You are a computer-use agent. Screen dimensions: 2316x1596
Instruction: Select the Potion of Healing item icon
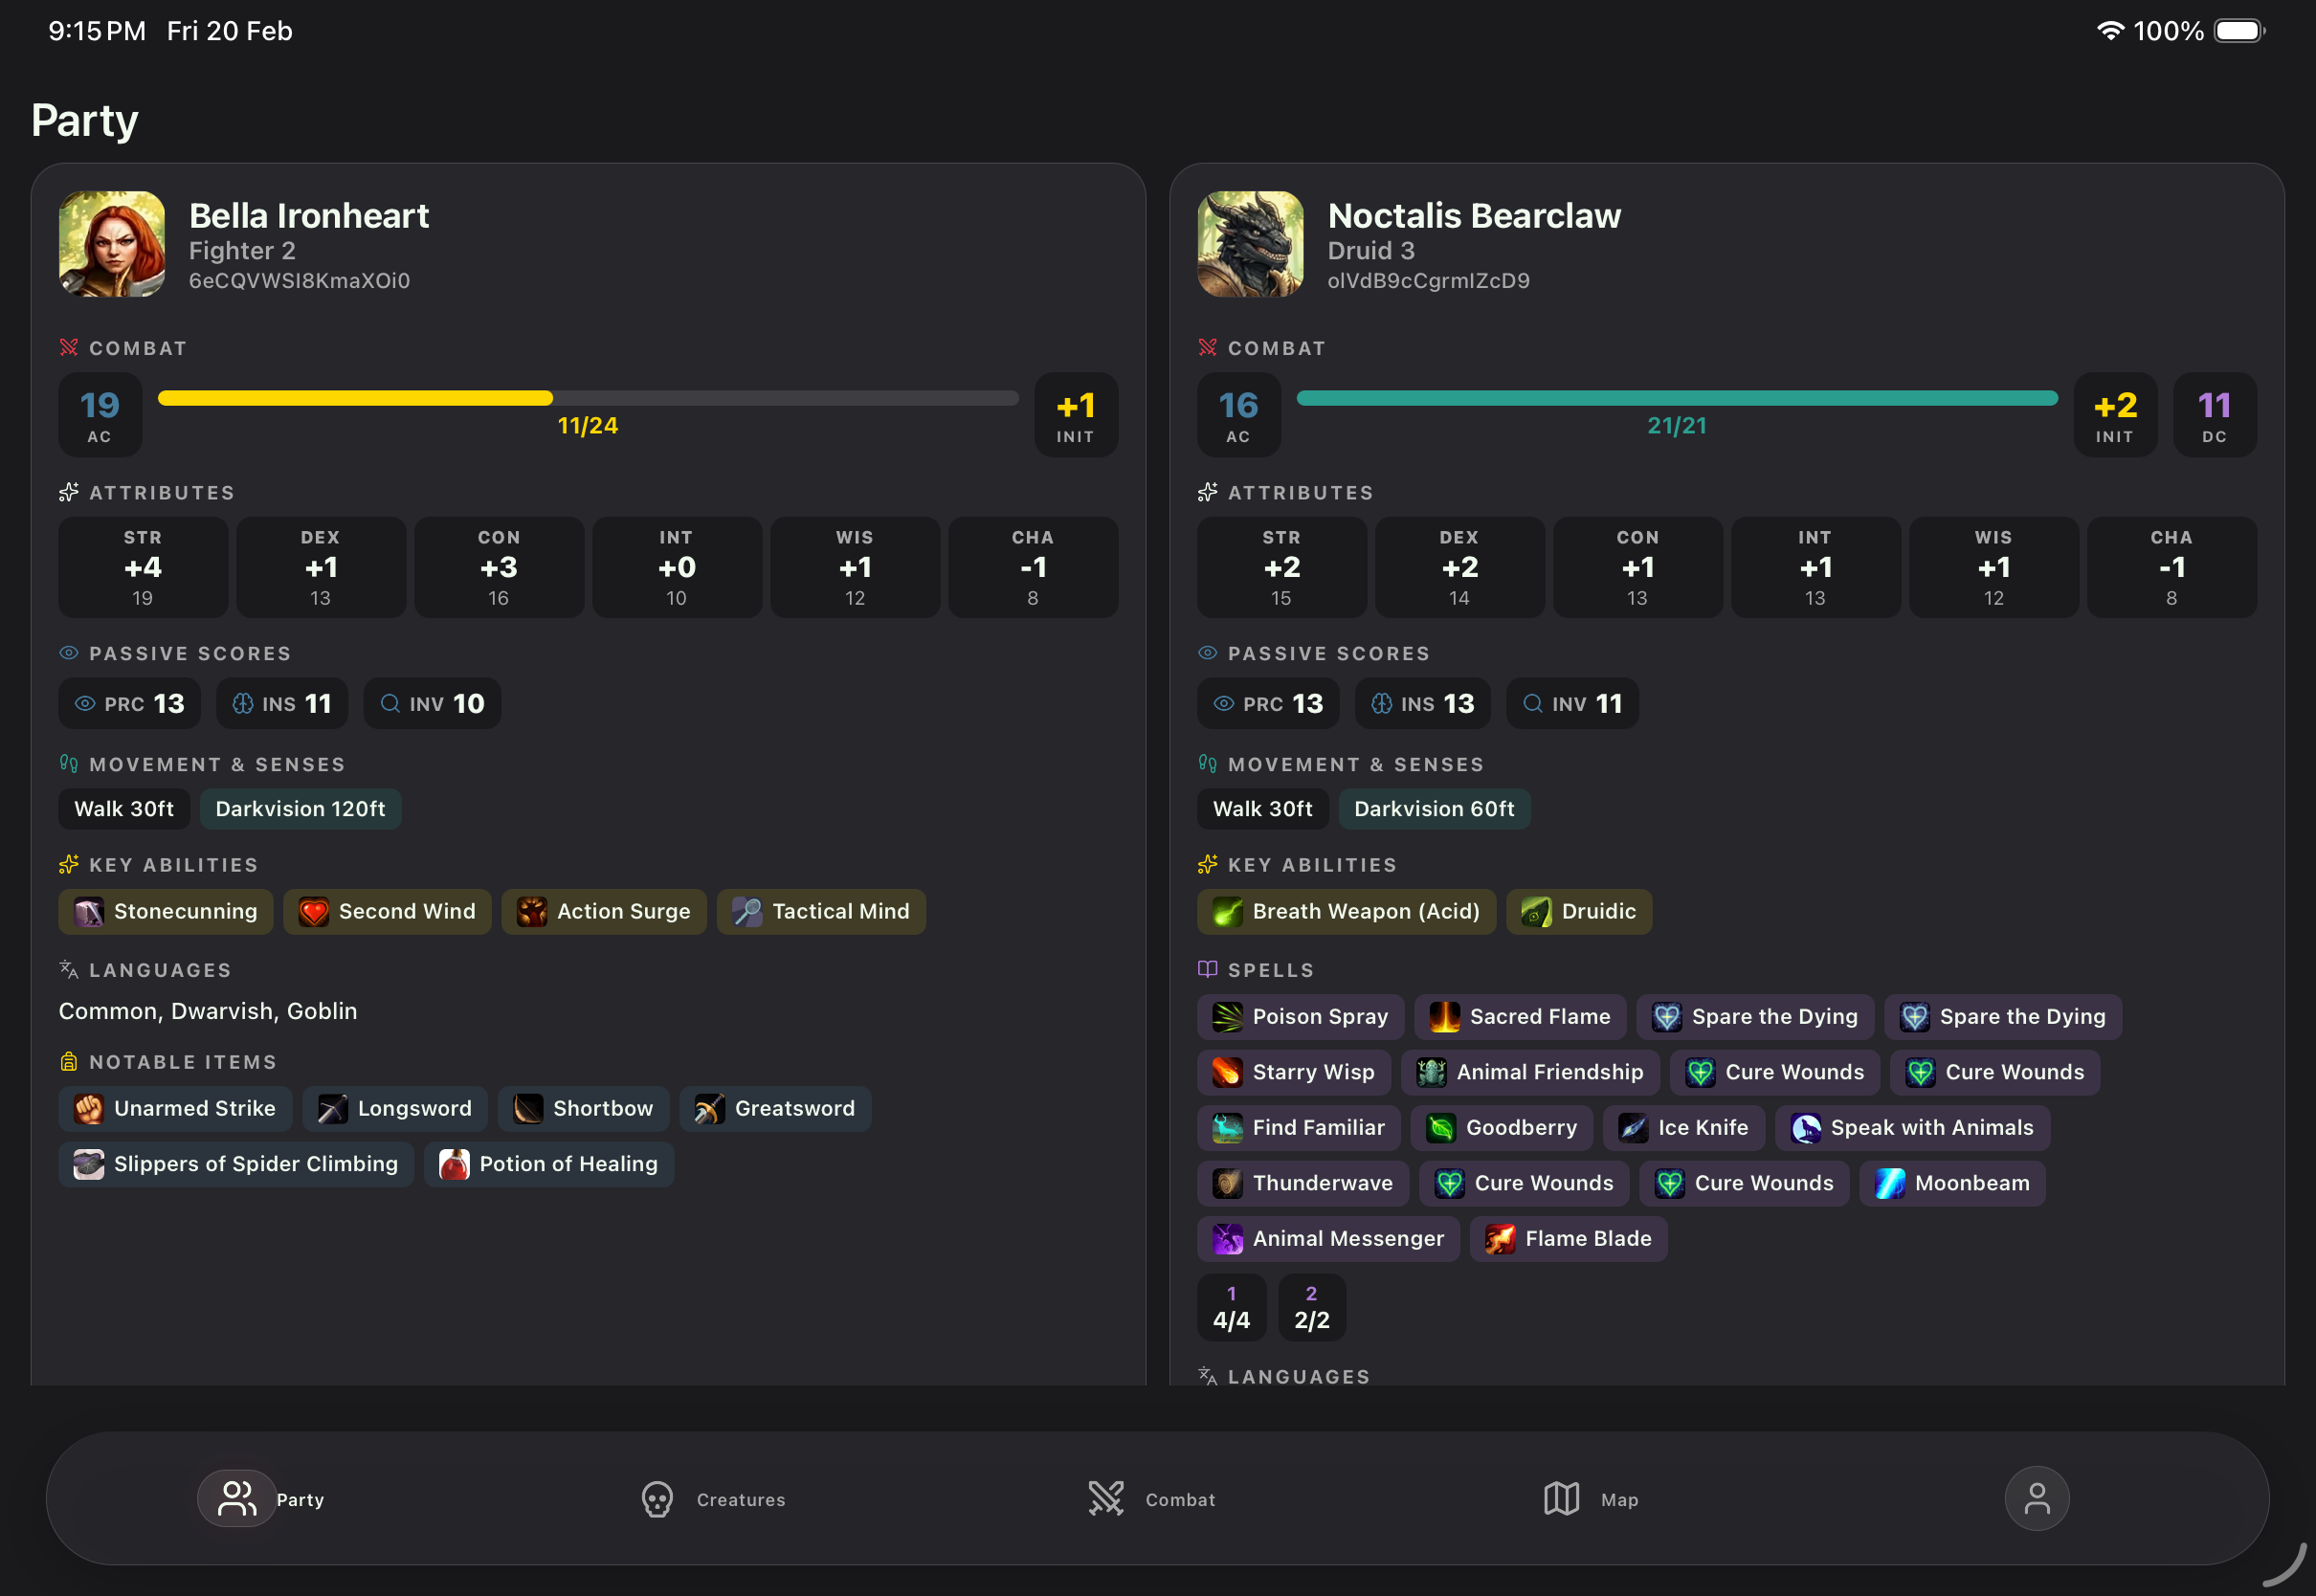(x=455, y=1164)
